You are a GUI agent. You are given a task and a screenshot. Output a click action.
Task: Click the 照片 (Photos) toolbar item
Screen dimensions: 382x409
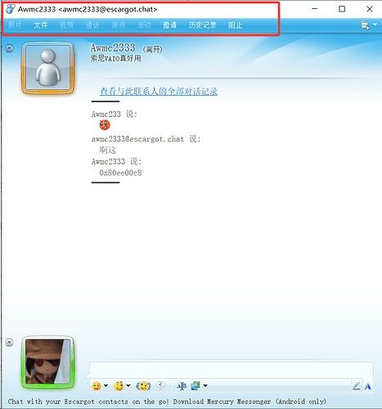pos(15,25)
